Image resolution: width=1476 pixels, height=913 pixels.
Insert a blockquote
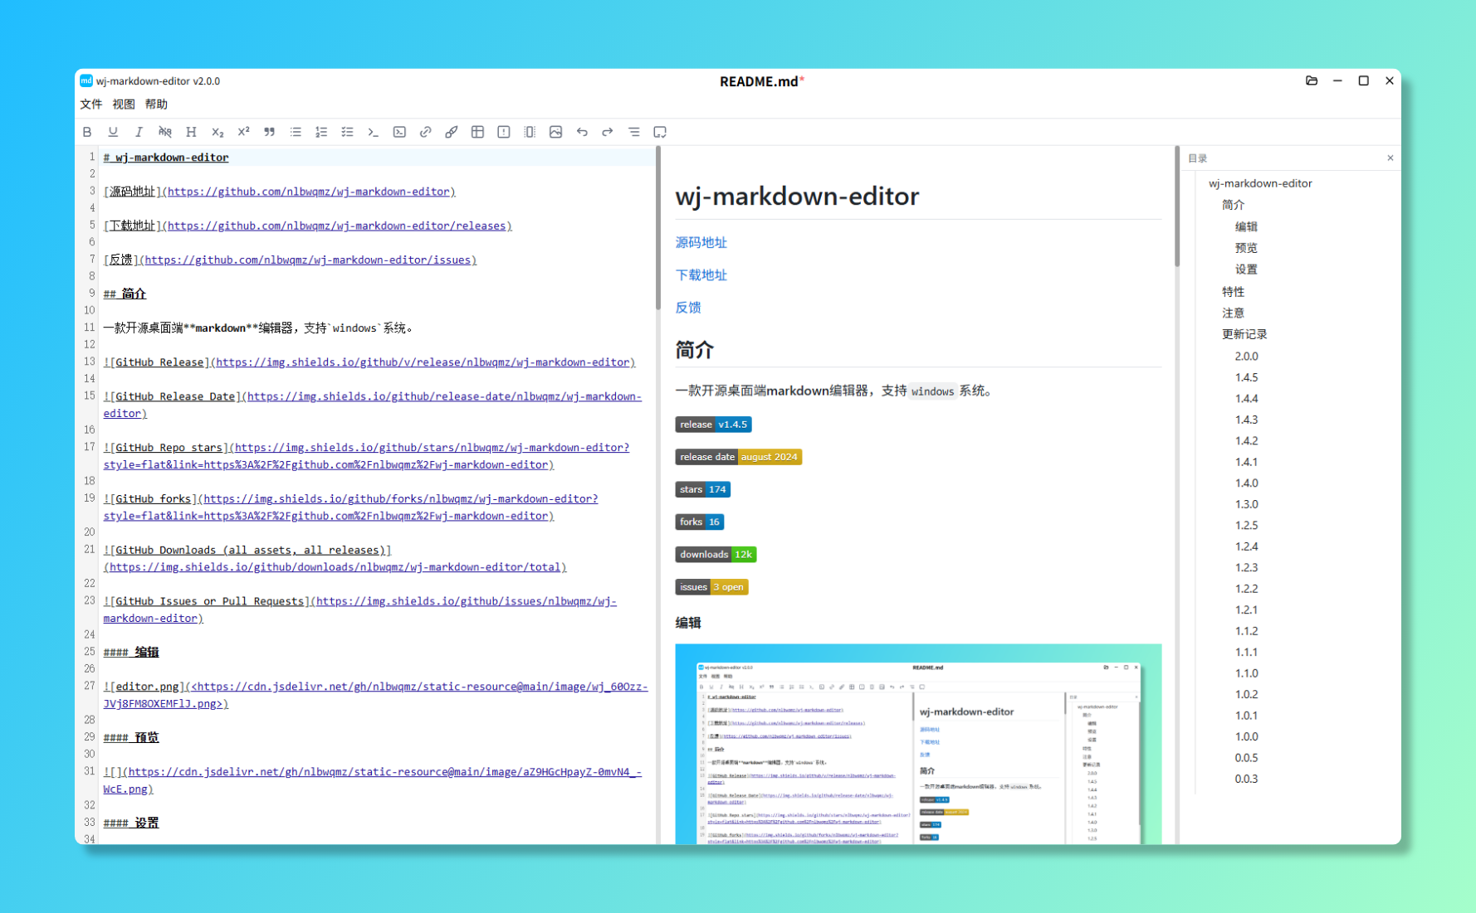(269, 132)
